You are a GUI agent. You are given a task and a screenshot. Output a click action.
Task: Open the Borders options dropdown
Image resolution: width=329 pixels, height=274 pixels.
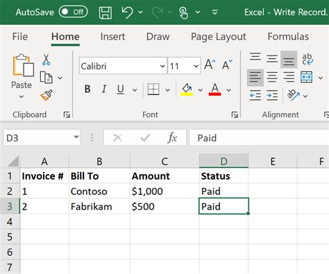(167, 90)
